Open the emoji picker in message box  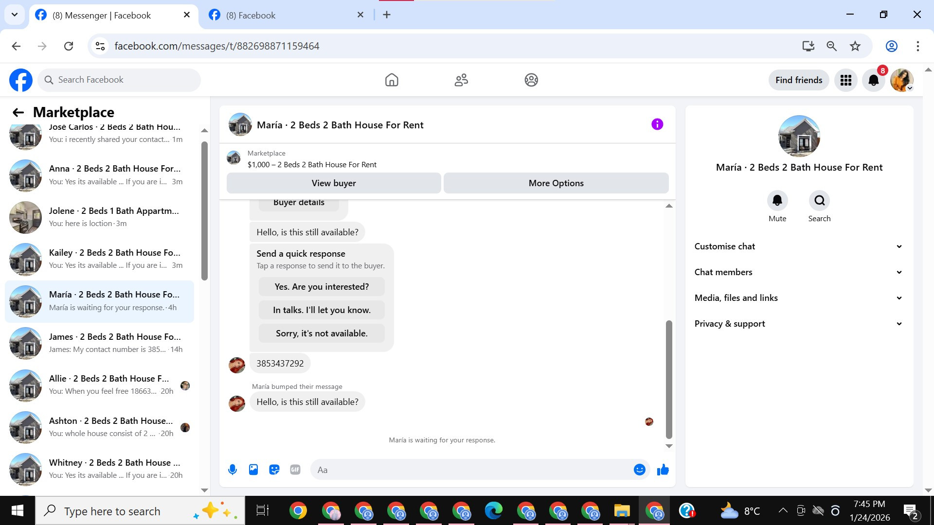point(639,470)
